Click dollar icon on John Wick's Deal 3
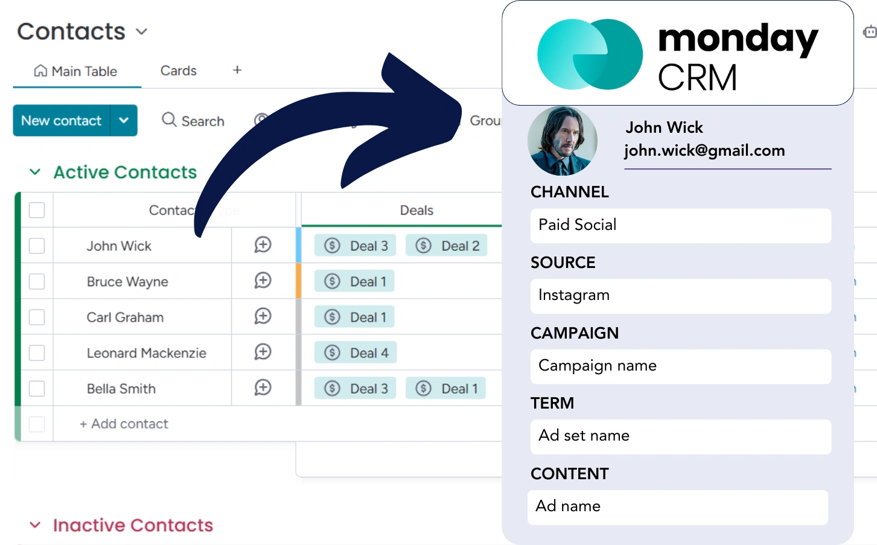This screenshot has width=877, height=545. [x=332, y=245]
